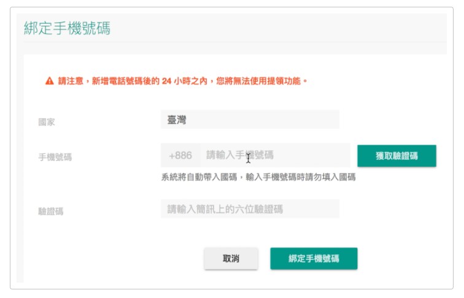The width and height of the screenshot is (464, 298).
Task: Click the 請勿填入國碼 hint text
Action: tap(331, 177)
